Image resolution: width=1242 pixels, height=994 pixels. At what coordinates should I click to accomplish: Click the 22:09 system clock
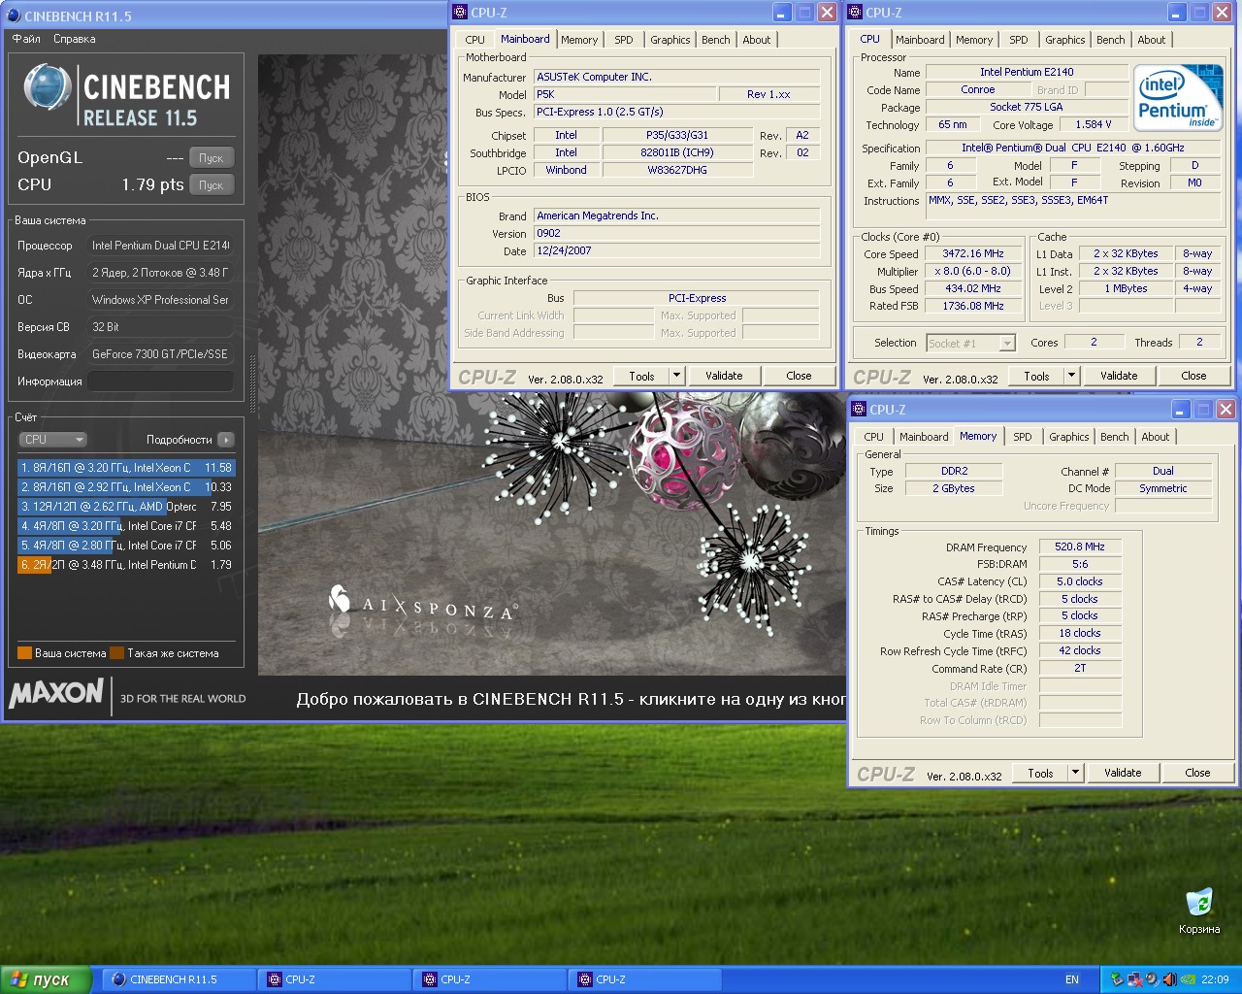click(x=1215, y=979)
